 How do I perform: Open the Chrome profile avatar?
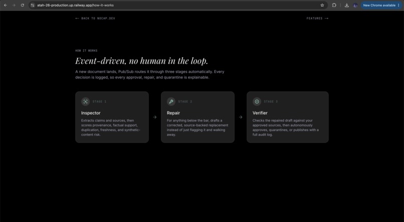click(355, 5)
